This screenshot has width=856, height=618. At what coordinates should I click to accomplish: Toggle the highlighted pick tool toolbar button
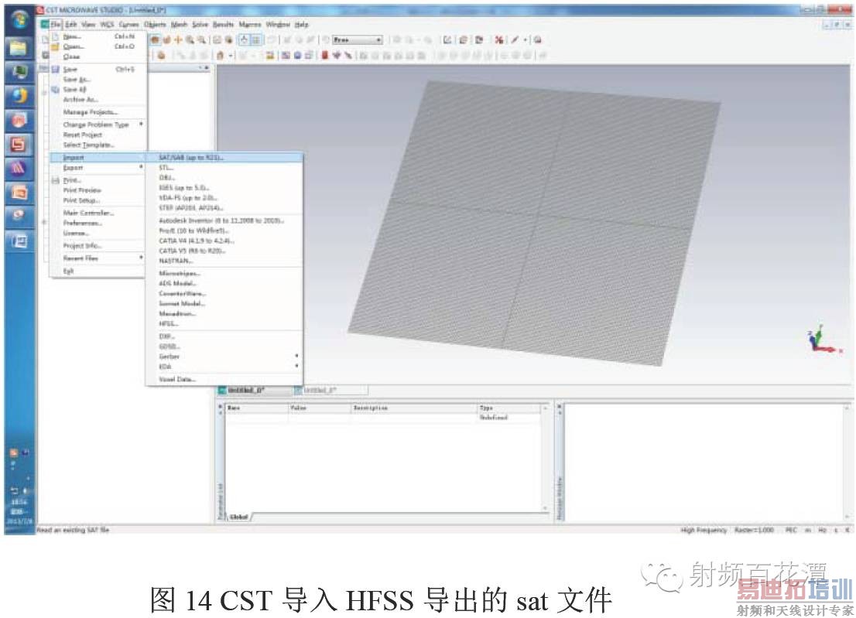[x=244, y=39]
